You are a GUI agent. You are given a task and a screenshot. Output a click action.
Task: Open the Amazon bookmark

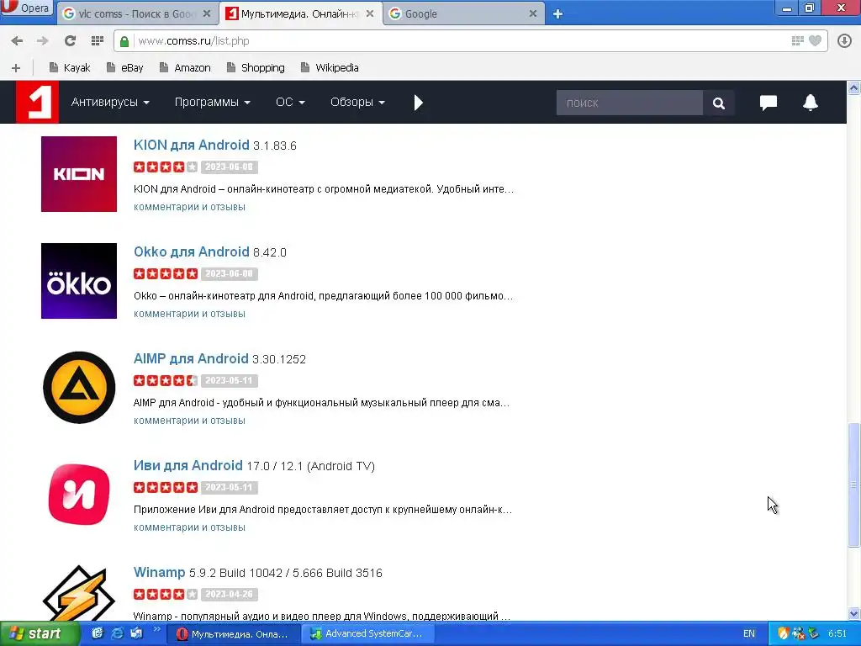185,68
